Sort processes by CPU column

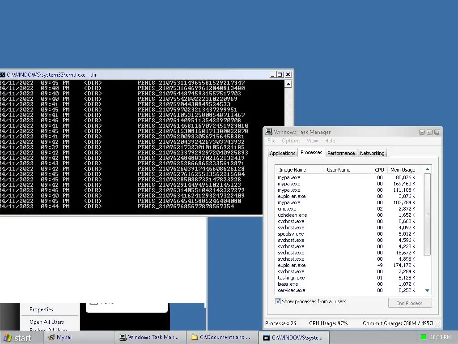(379, 170)
